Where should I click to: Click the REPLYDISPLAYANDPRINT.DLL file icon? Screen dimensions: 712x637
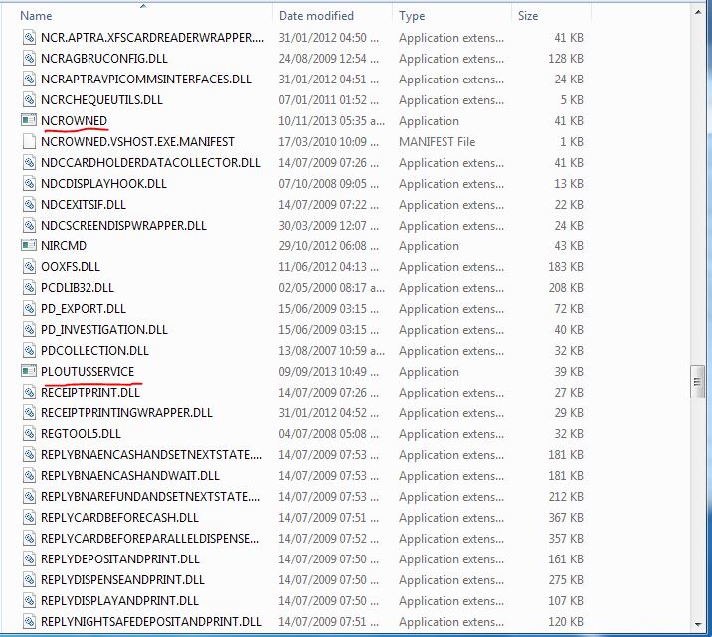(29, 600)
